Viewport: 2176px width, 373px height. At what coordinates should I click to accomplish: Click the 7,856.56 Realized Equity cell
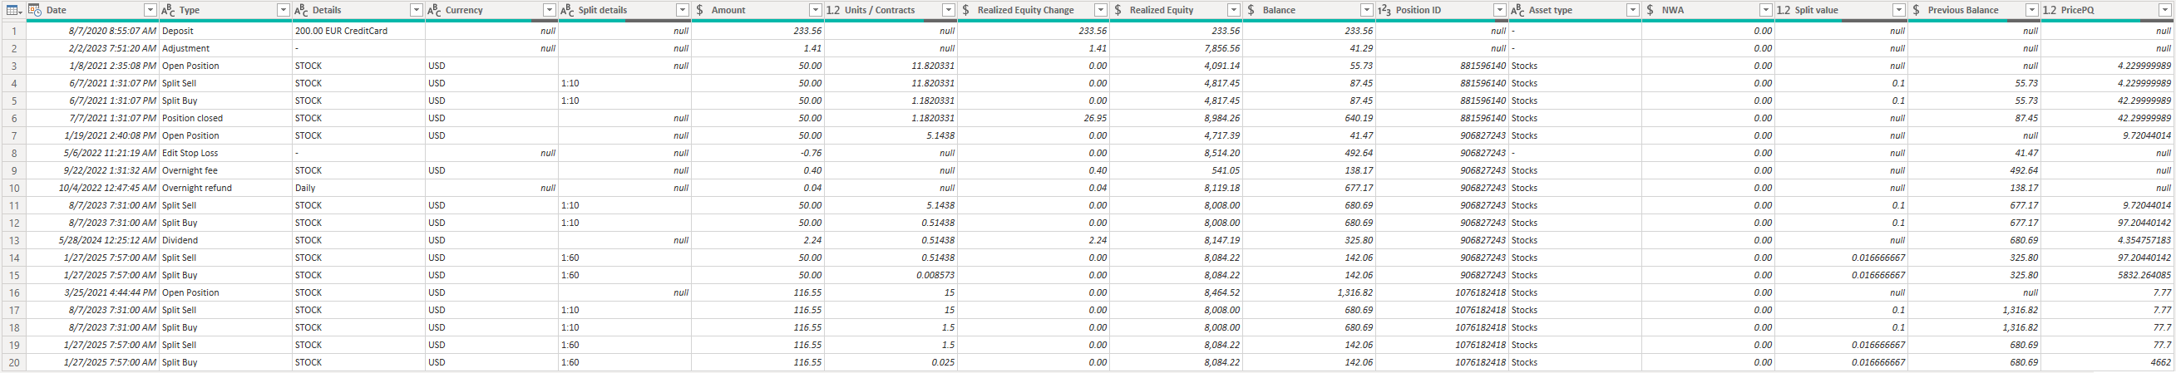tap(1176, 48)
